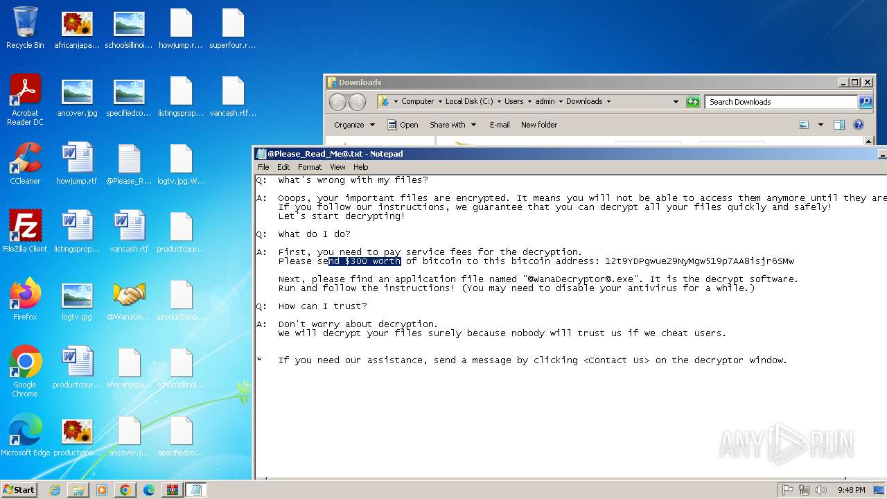Open Internet Explorer from the taskbar
887x499 pixels.
click(55, 490)
